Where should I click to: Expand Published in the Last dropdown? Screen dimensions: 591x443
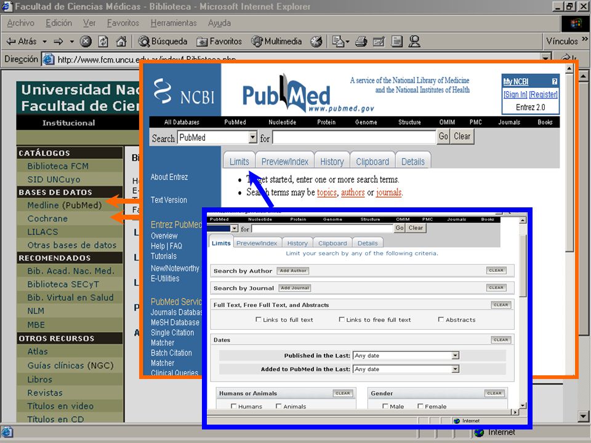point(406,356)
